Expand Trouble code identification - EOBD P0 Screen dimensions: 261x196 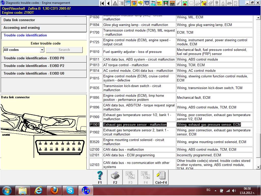click(x=44, y=58)
